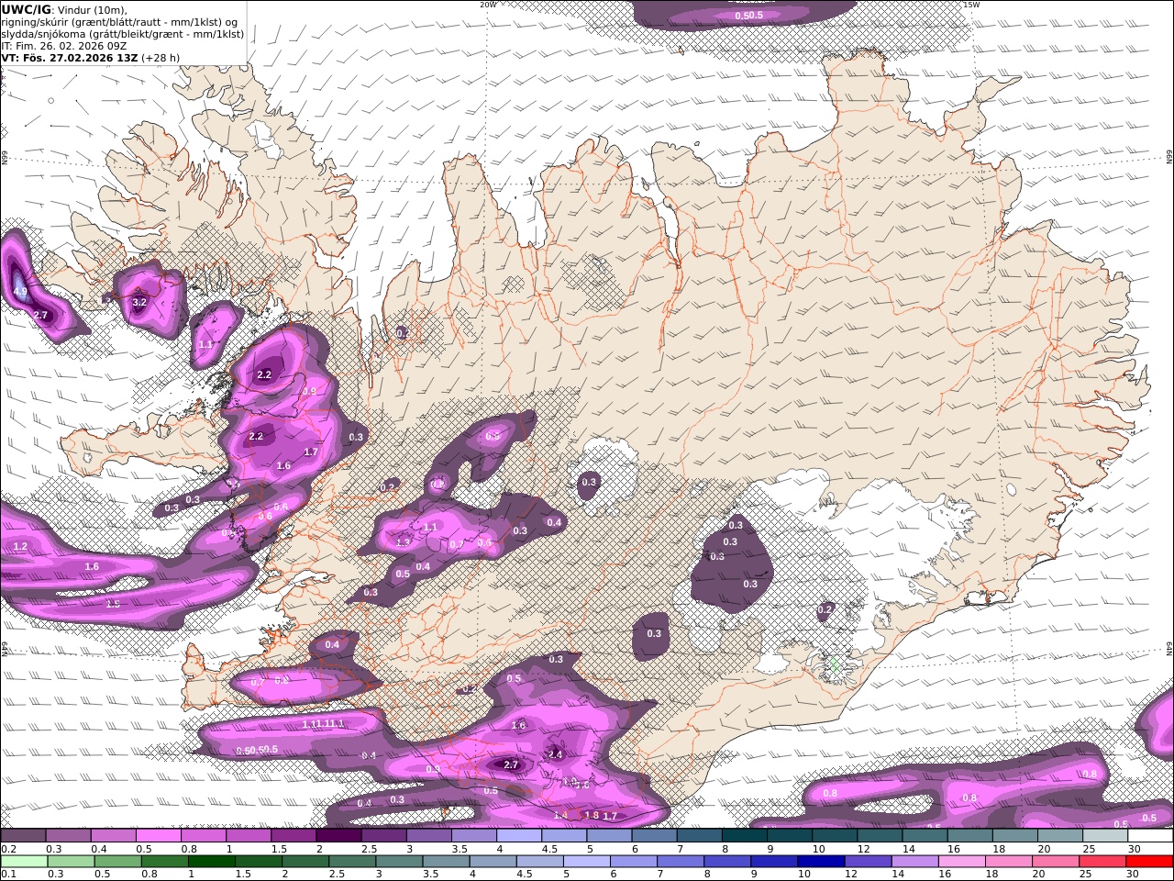Pick the 2.5 swatch in the rain legend row

352,861
